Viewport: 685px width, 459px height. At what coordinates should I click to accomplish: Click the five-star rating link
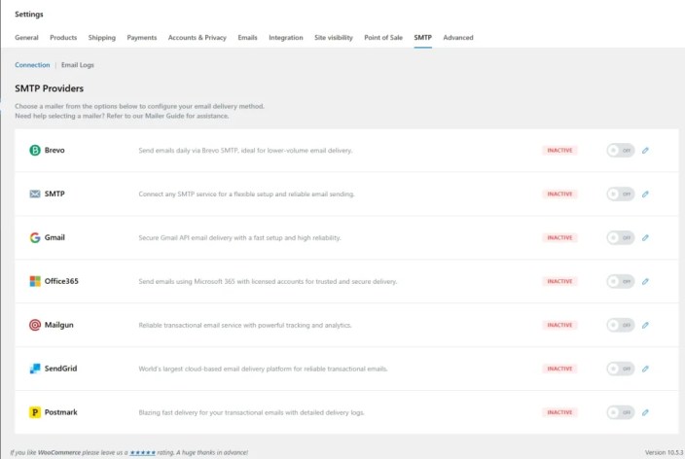(142, 452)
